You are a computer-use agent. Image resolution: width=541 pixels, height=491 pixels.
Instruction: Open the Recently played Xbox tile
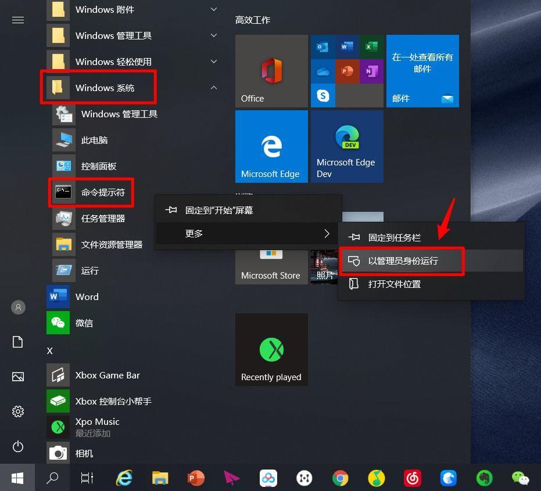point(271,349)
